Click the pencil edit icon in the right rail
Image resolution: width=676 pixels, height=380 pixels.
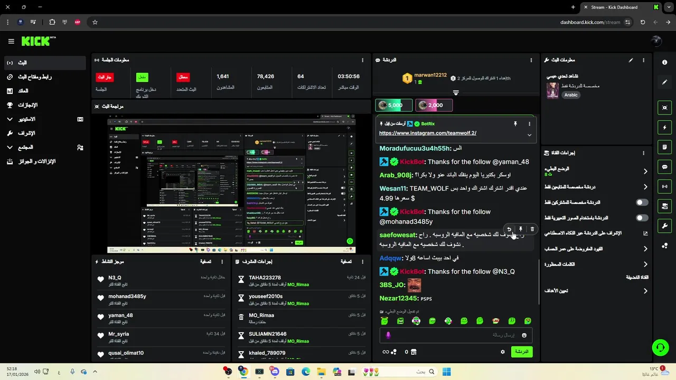point(664,82)
